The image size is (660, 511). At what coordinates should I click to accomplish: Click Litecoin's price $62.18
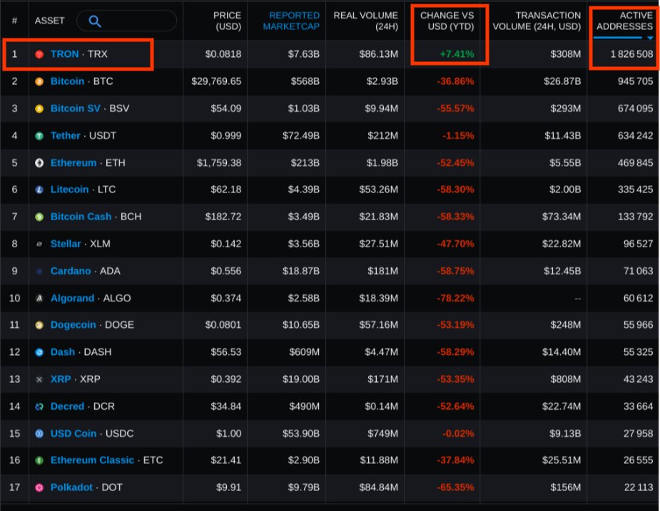225,190
